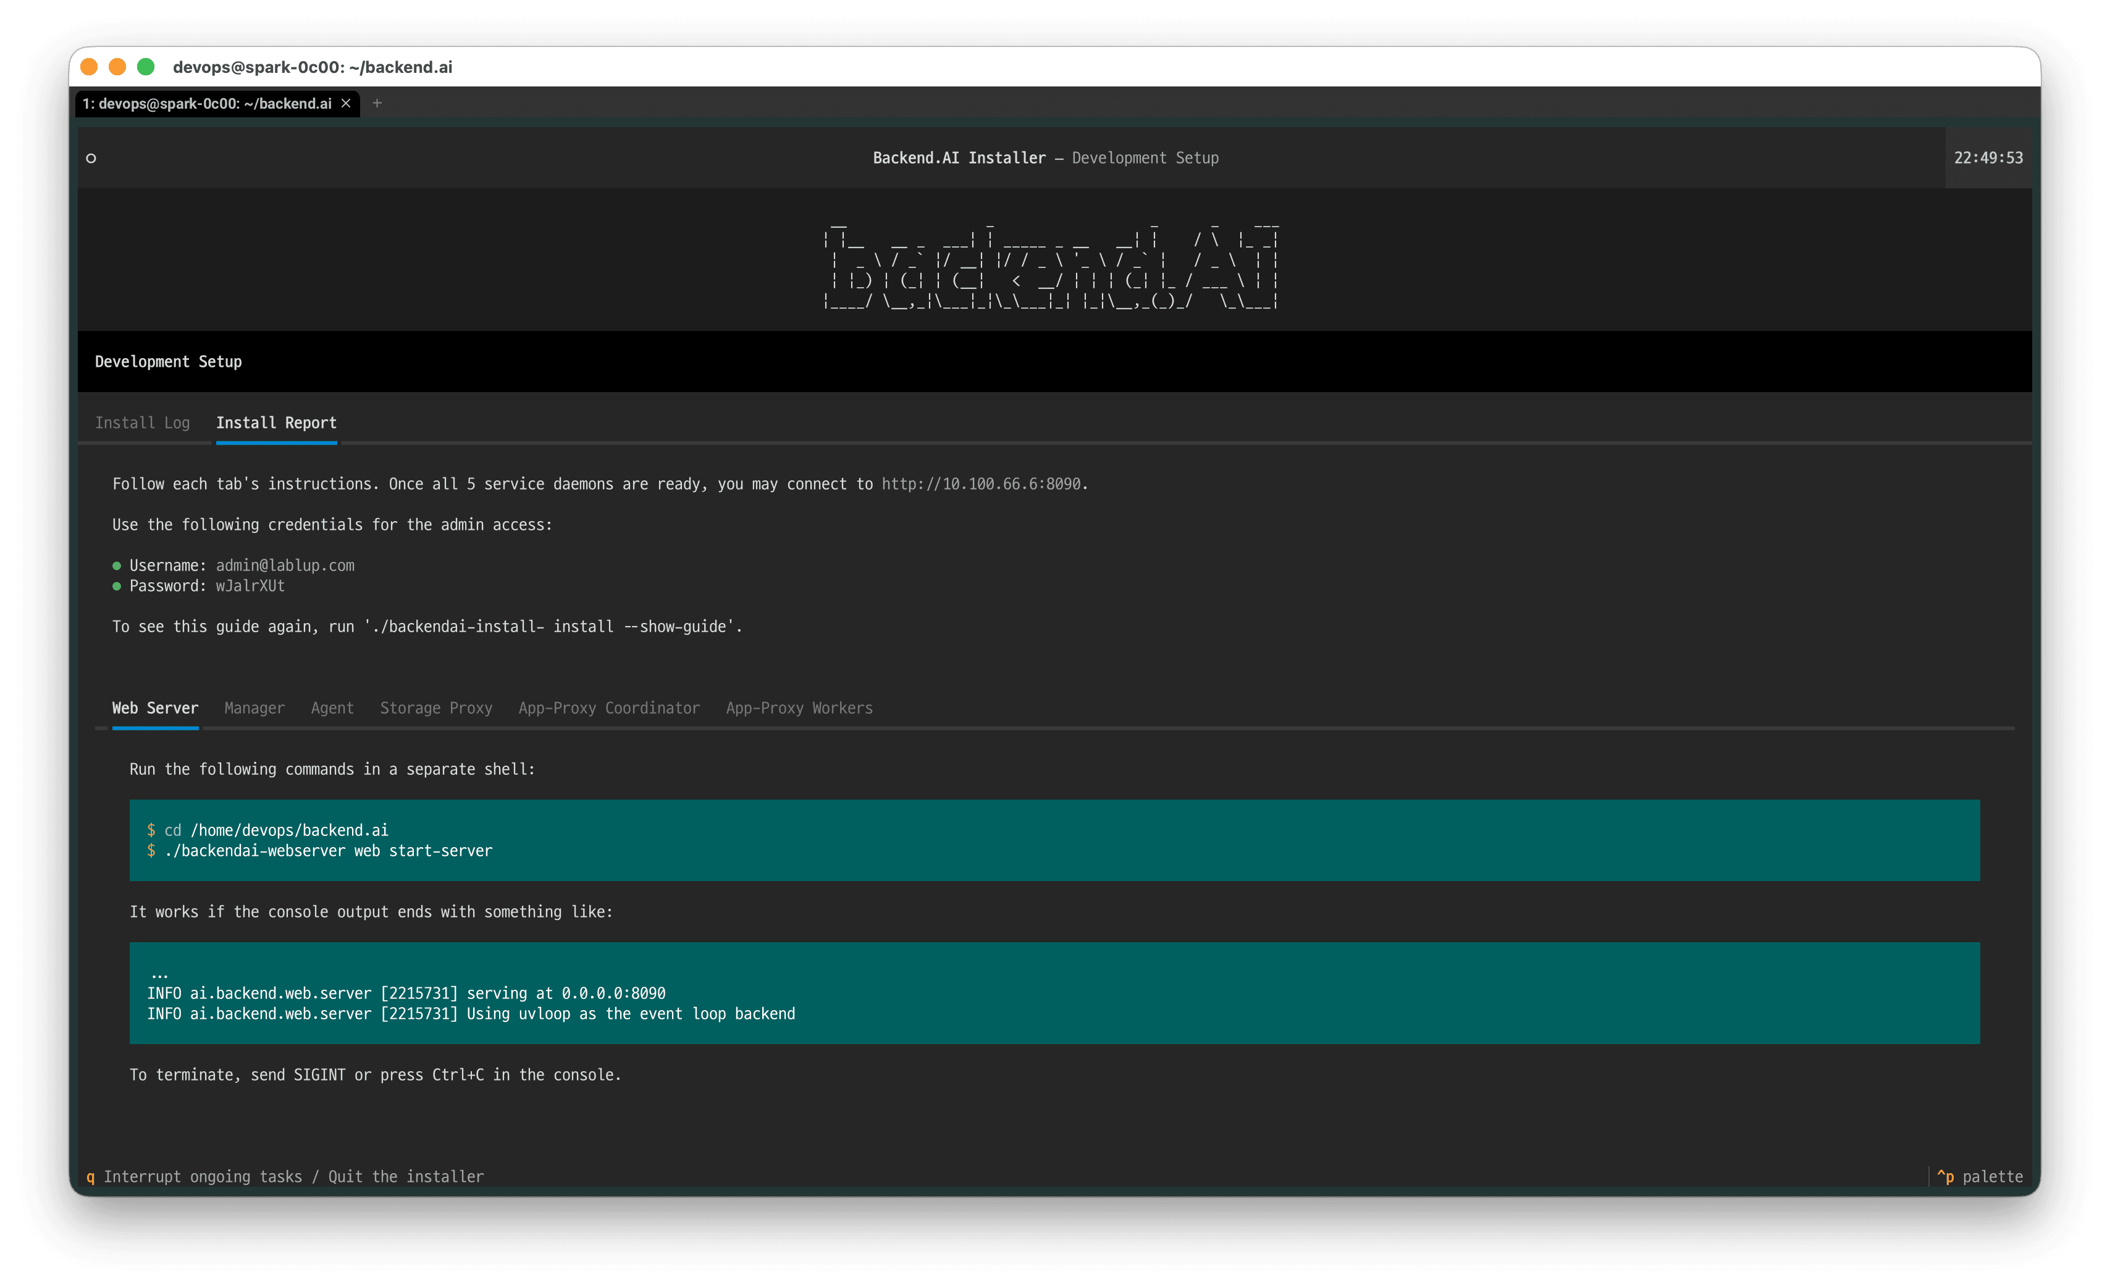Viewport: 2110px width, 1288px height.
Task: Close the devops@spark-0c00 terminal tab
Action: [x=346, y=104]
